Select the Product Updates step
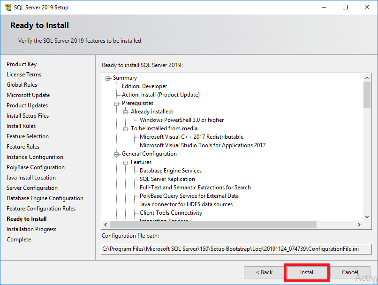This screenshot has height=285, width=378. 27,105
